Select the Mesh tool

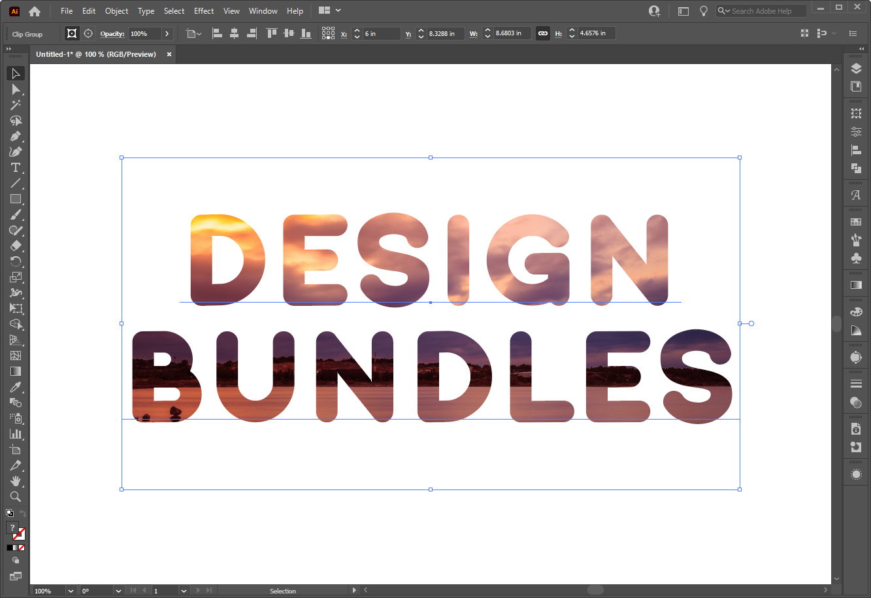pyautogui.click(x=16, y=356)
